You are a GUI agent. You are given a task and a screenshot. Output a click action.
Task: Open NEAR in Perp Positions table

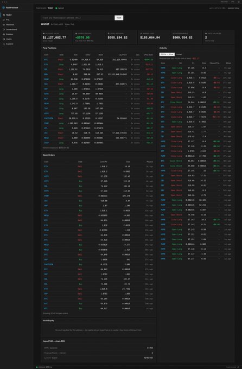(x=46, y=104)
